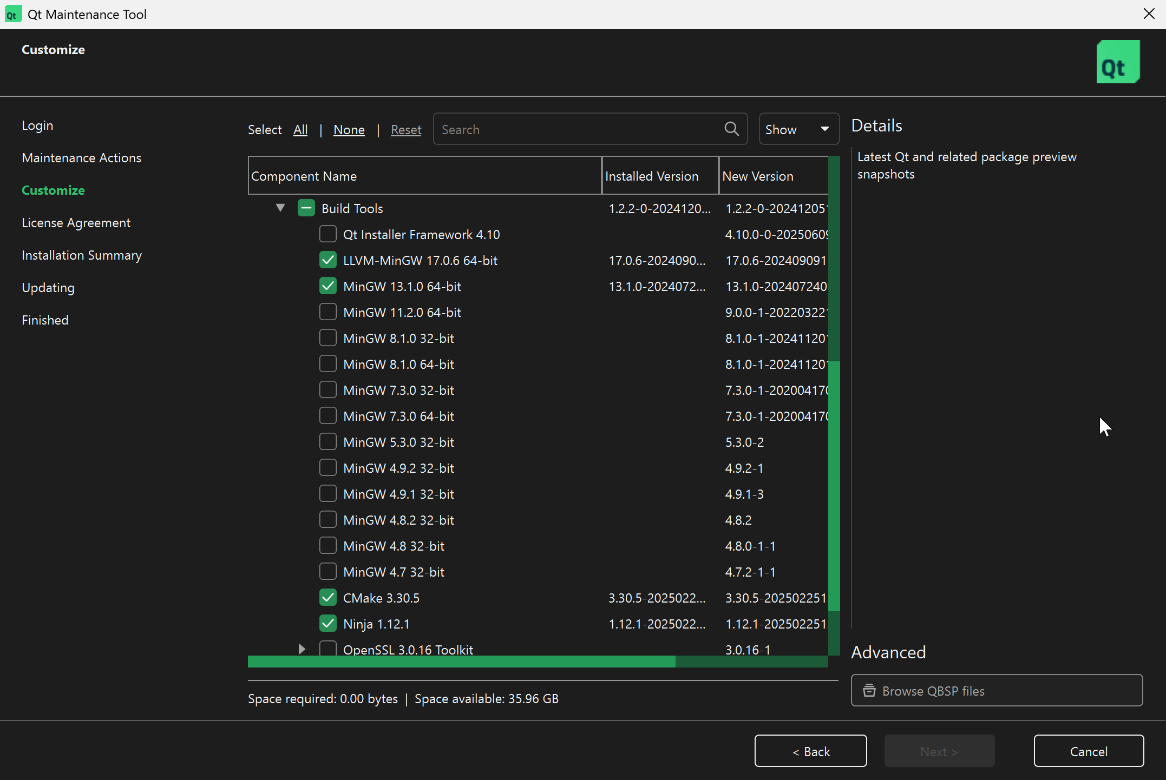Uncheck LLVM-MinGW 17.0.6 64-bit
The height and width of the screenshot is (780, 1166).
(328, 260)
